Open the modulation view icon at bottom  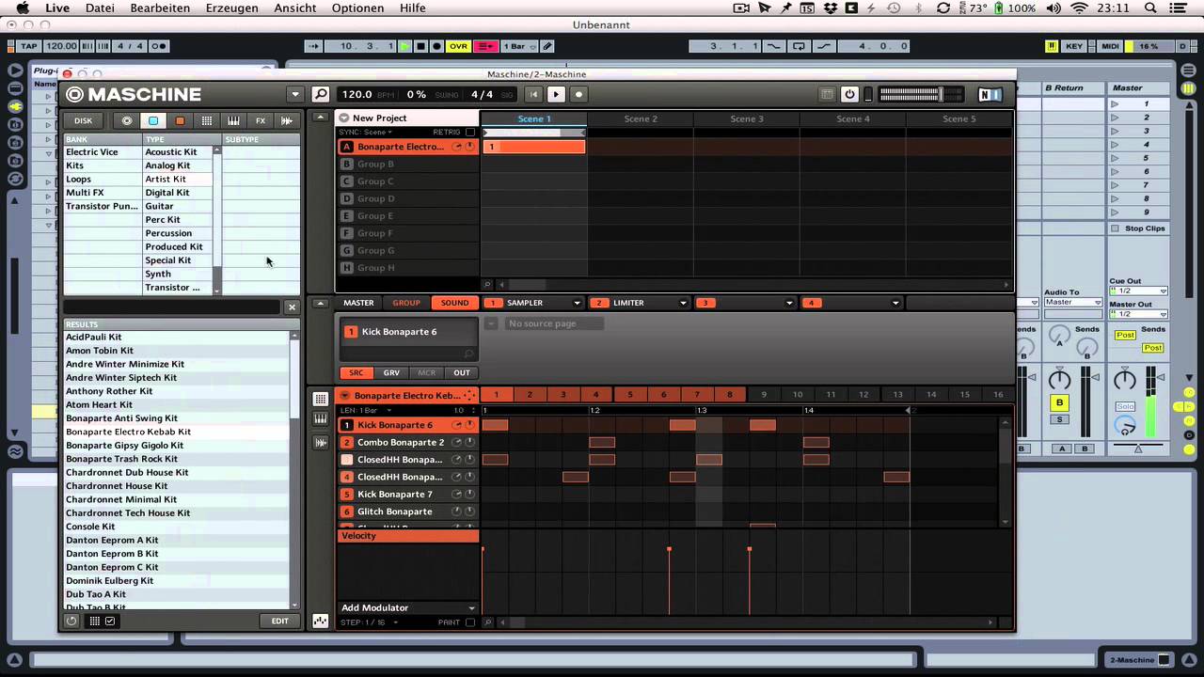(x=321, y=621)
